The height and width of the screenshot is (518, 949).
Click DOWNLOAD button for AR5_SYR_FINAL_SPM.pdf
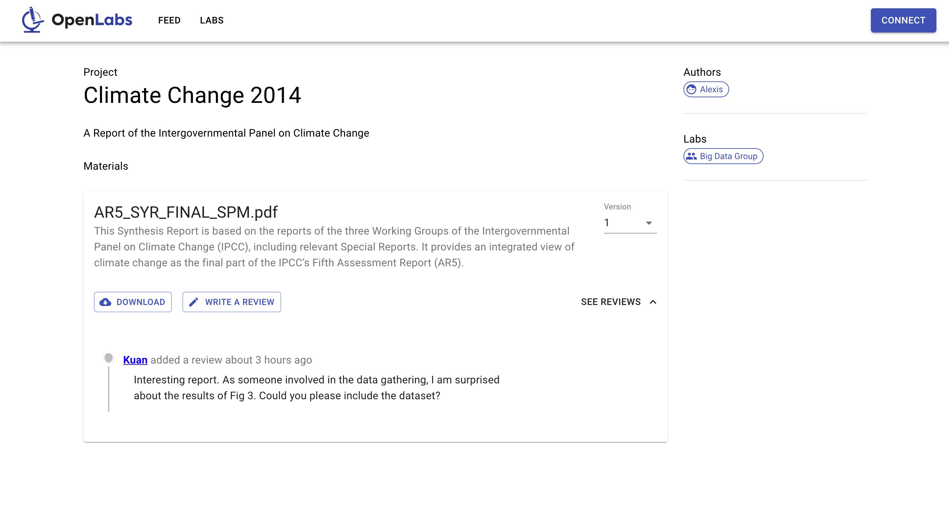[x=132, y=302]
